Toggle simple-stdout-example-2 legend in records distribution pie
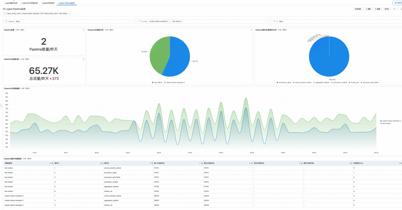 pos(174,83)
